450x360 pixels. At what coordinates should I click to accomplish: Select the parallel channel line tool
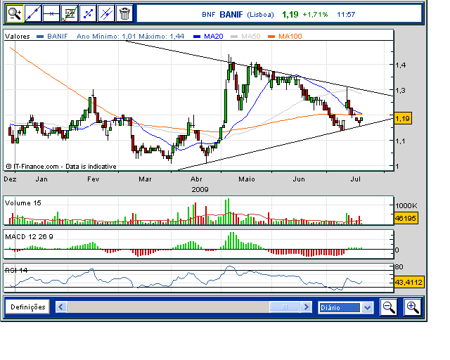(105, 13)
